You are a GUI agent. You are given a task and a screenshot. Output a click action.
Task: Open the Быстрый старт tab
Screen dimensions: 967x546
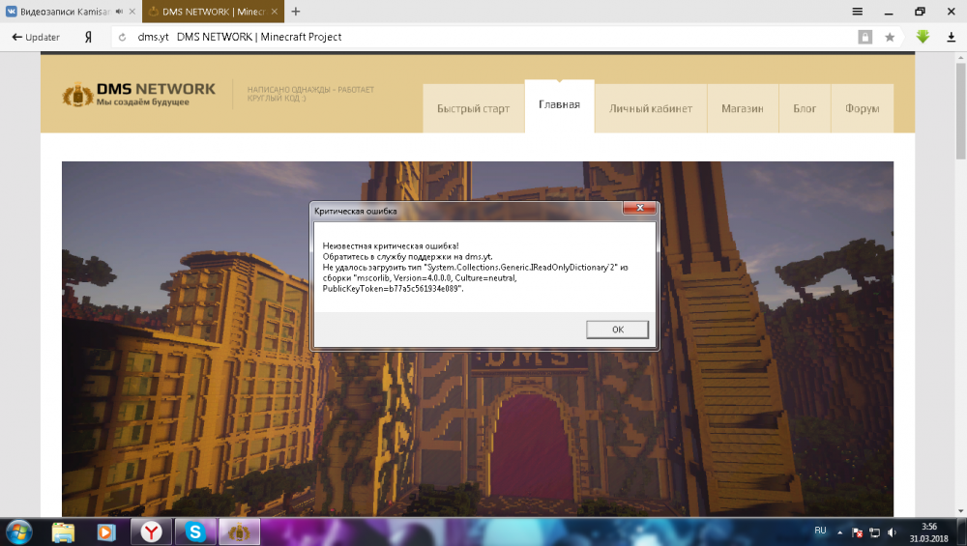[x=473, y=108]
